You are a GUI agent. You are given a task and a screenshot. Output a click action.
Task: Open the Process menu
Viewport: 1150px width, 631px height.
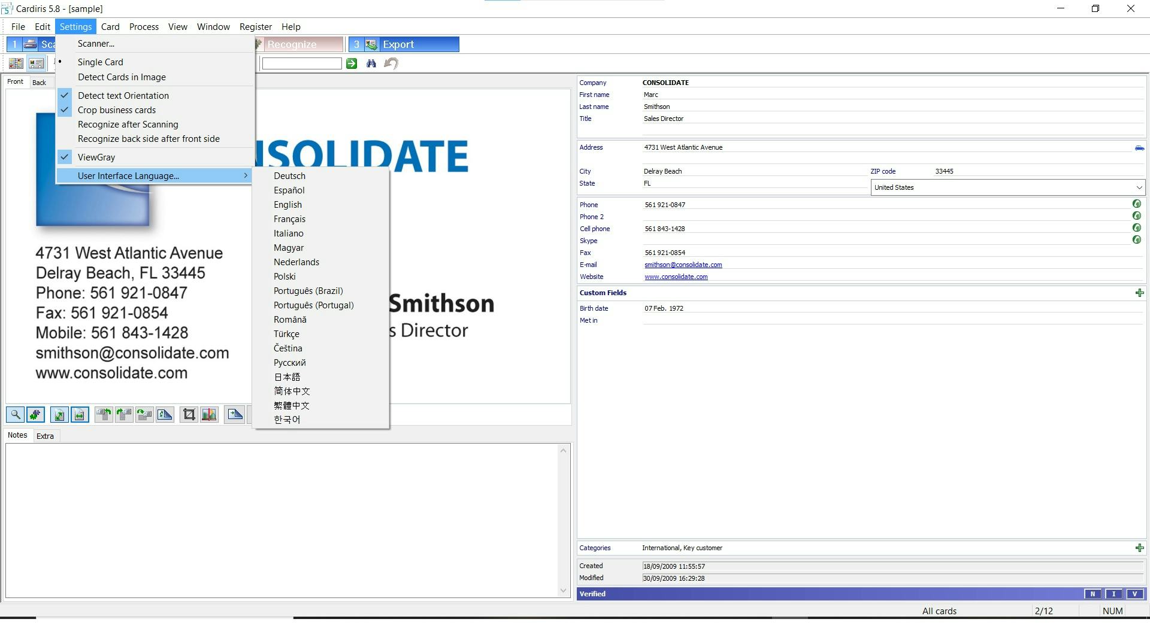point(144,27)
